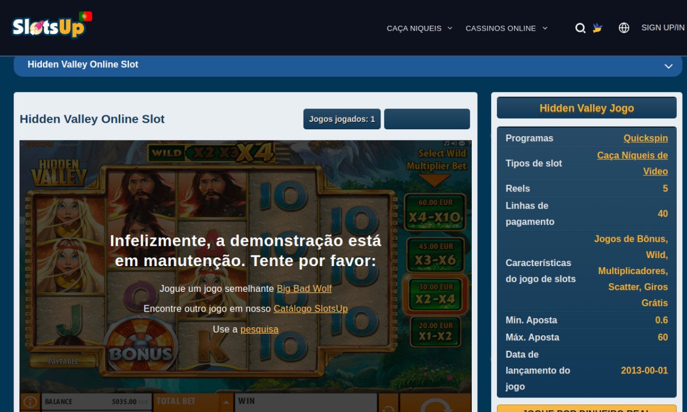Follow the Big Bad Wolf link
Image resolution: width=687 pixels, height=412 pixels.
pos(304,289)
